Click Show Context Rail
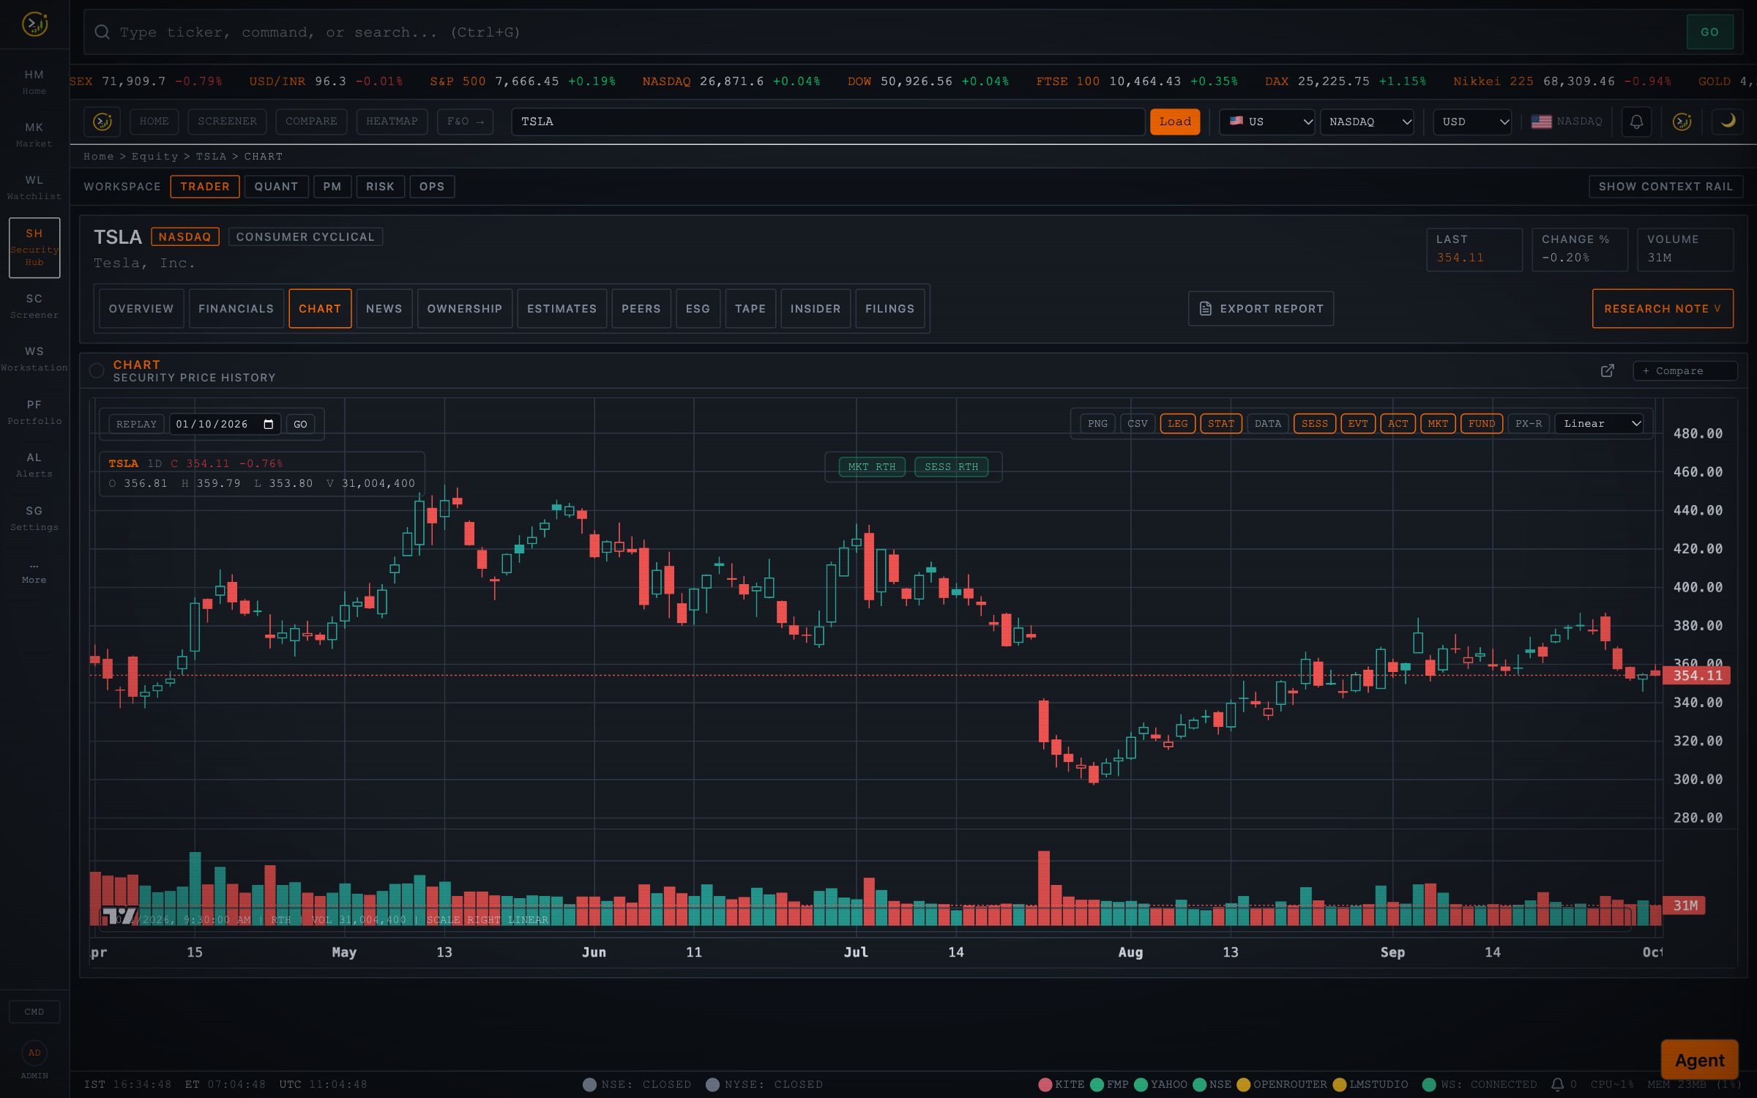Viewport: 1757px width, 1098px height. 1665,187
